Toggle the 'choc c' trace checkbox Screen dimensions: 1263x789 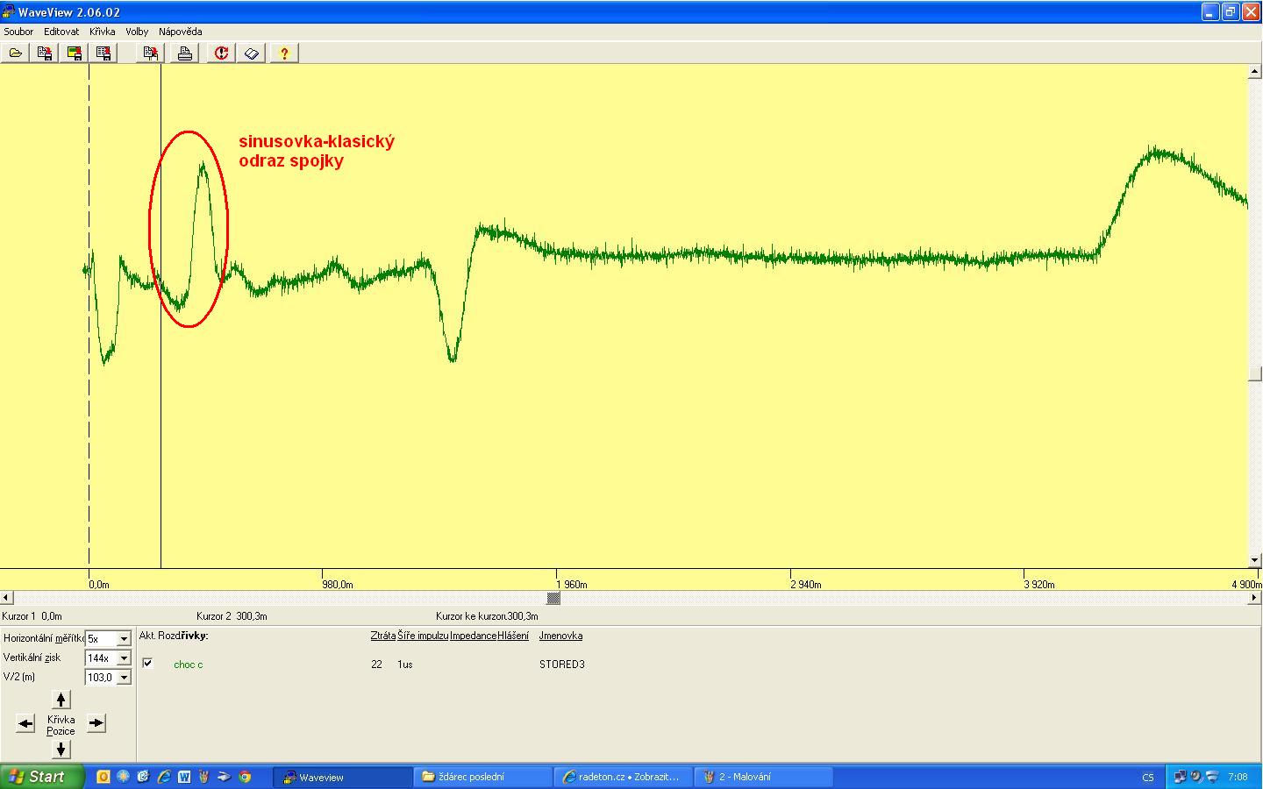pos(147,663)
